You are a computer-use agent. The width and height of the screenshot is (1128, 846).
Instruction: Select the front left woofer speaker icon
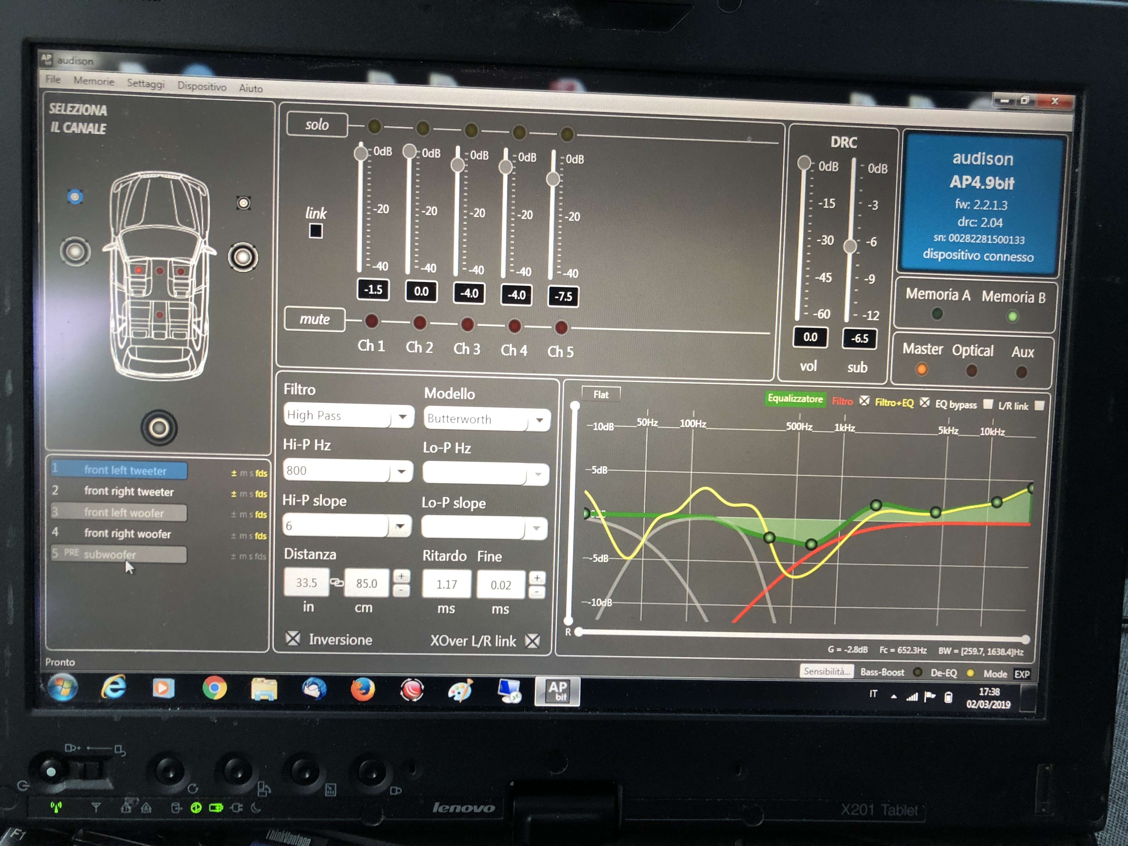(76, 252)
